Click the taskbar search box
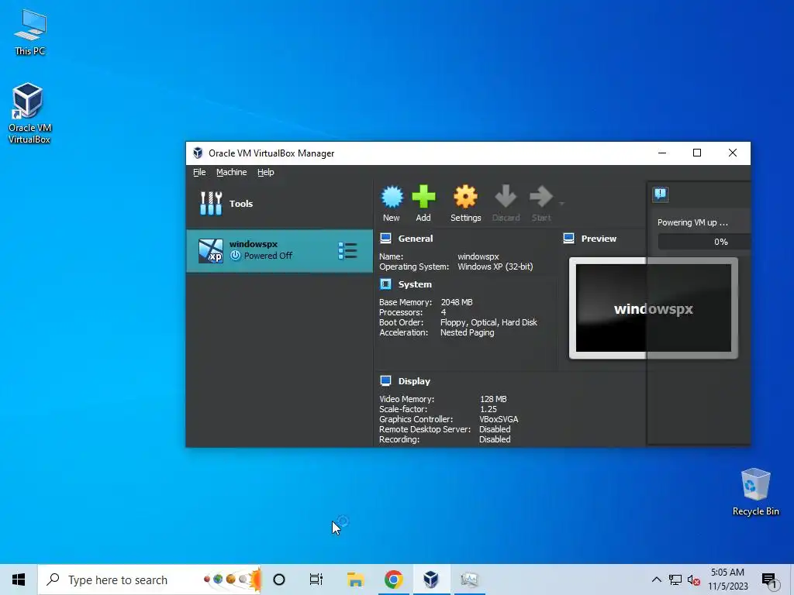 tap(150, 580)
